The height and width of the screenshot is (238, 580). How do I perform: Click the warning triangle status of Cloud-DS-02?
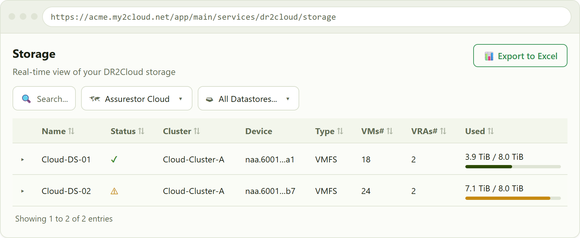pos(114,191)
